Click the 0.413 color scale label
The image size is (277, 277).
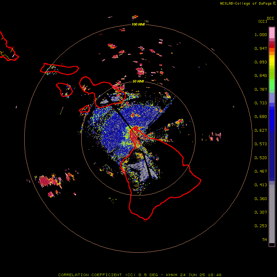pyautogui.click(x=261, y=185)
